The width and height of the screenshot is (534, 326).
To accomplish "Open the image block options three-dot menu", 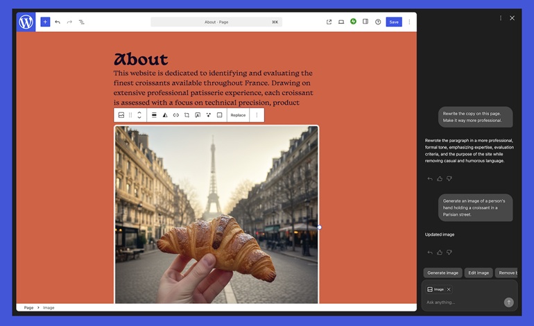I will click(x=257, y=115).
